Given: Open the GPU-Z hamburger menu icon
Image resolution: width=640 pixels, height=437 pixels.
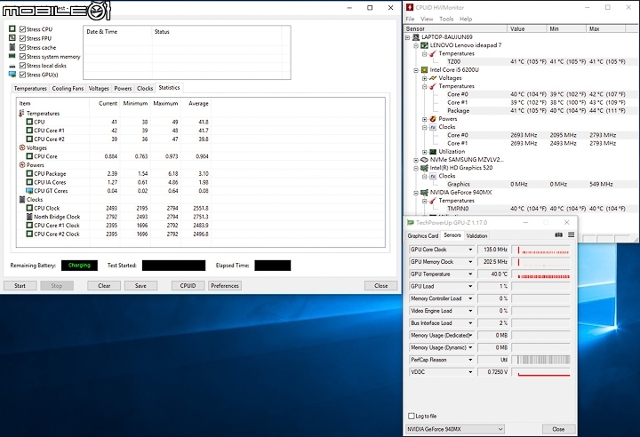Looking at the screenshot, I should 571,235.
